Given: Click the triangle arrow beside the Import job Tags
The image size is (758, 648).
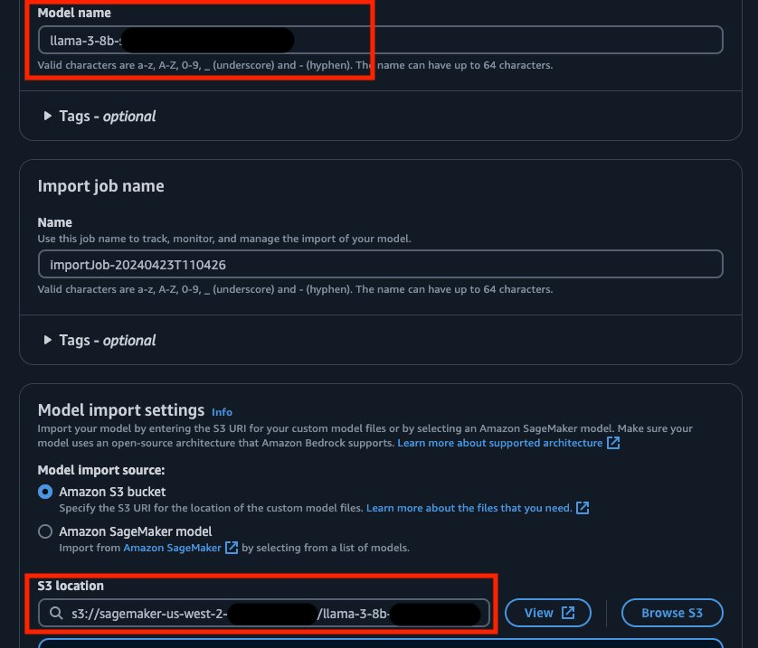Looking at the screenshot, I should [47, 340].
